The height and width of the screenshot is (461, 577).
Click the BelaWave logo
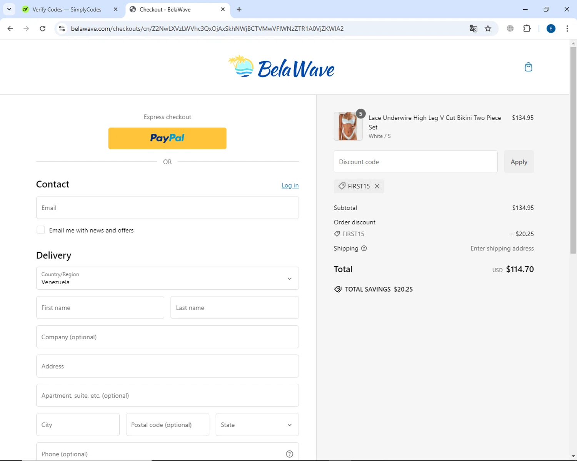click(x=281, y=67)
